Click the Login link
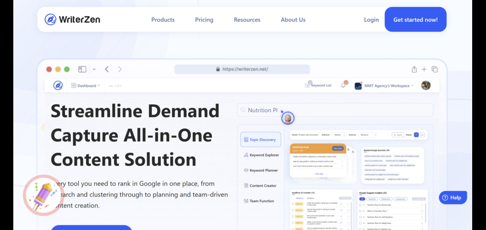 [x=371, y=19]
